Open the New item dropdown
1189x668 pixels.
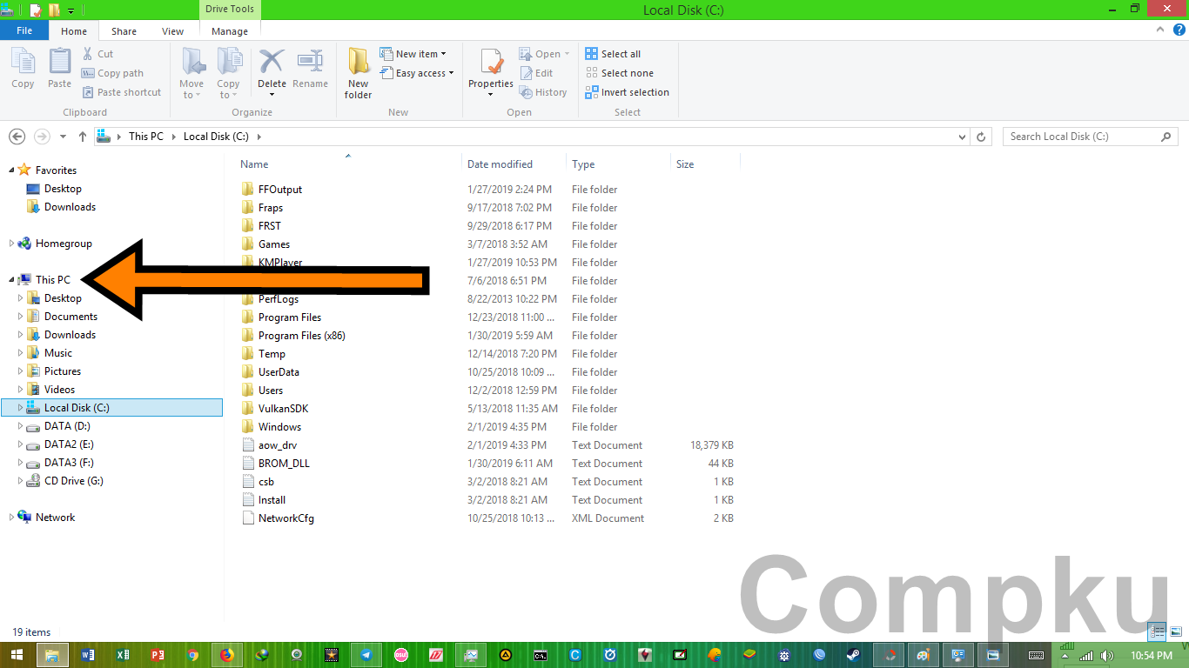[x=413, y=54]
